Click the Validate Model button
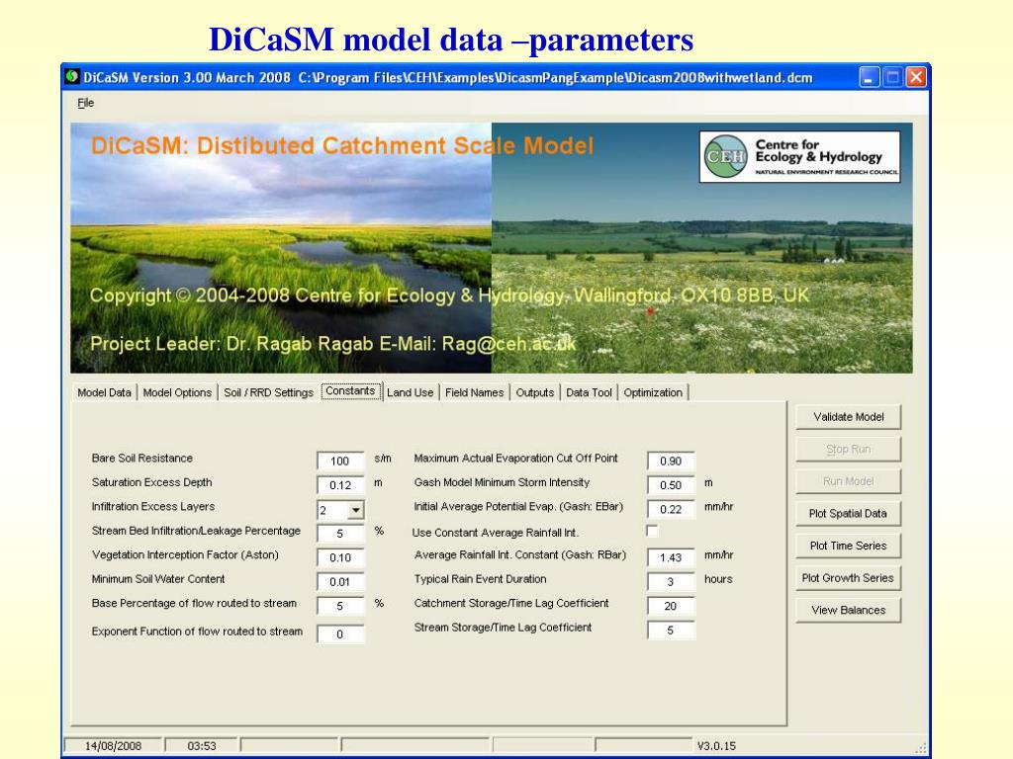 click(x=848, y=417)
